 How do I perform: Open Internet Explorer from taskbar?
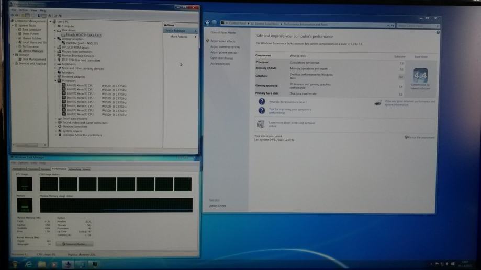(x=28, y=264)
